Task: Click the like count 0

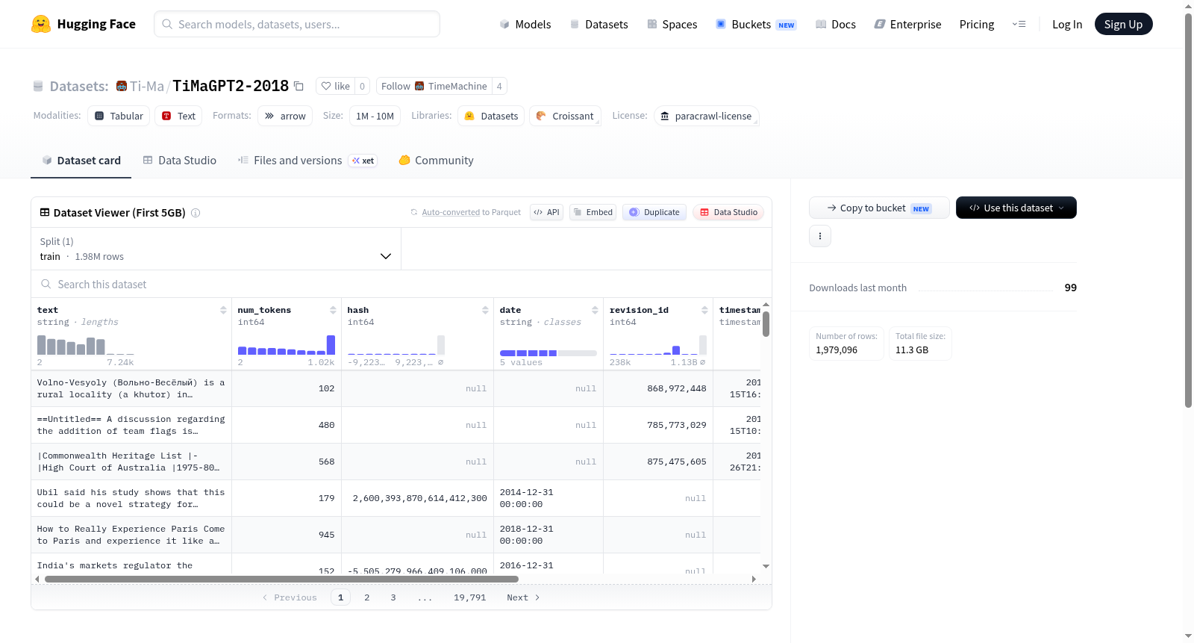Action: point(362,86)
